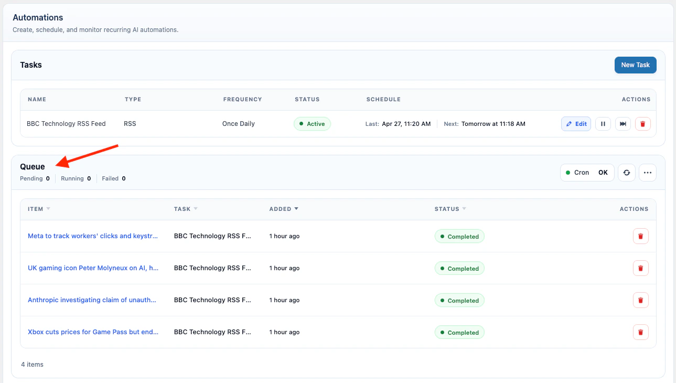Click 1 hour ago in the Anthropic row

click(284, 300)
